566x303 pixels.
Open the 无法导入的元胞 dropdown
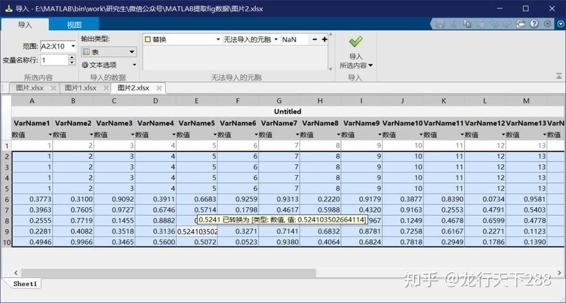tap(276, 39)
